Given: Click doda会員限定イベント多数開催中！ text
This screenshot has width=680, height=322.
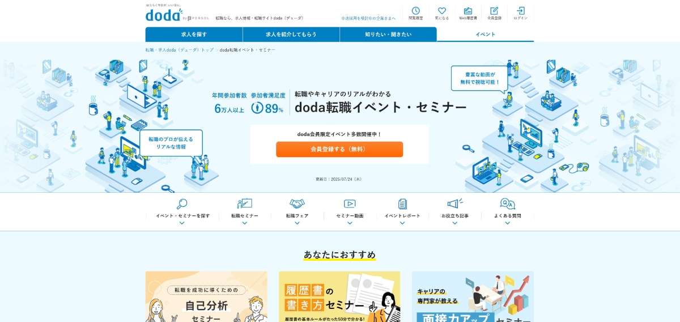Looking at the screenshot, I should coord(339,134).
